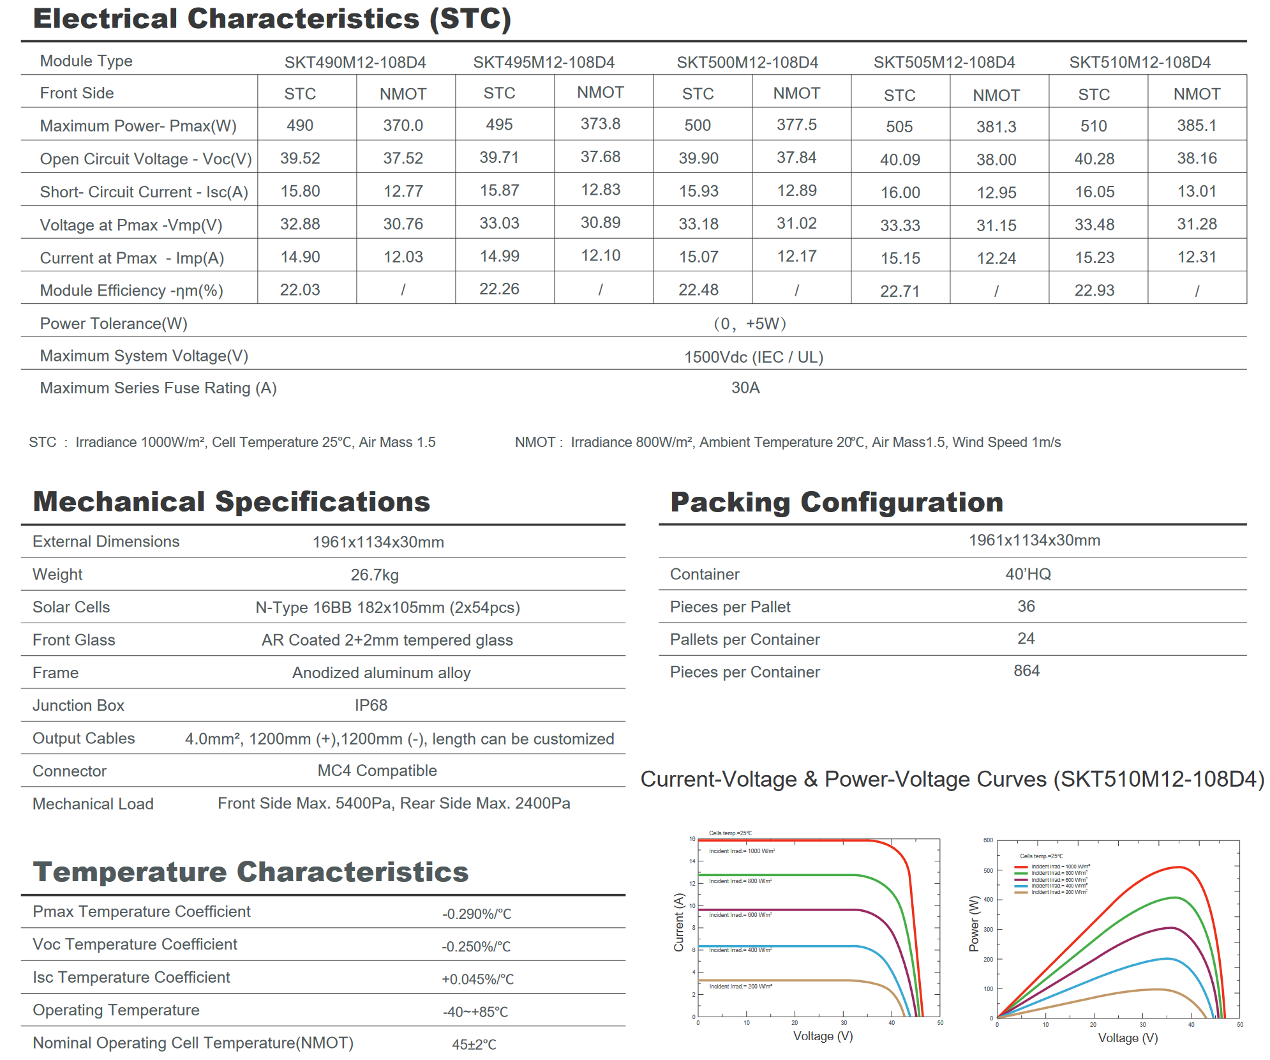
Task: Click the Temperature Characteristics heading
Action: (251, 872)
